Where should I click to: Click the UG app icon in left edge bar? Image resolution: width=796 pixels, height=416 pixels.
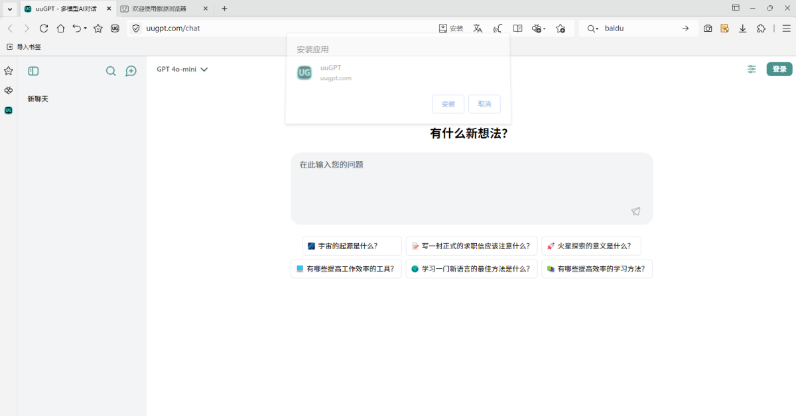click(x=7, y=110)
